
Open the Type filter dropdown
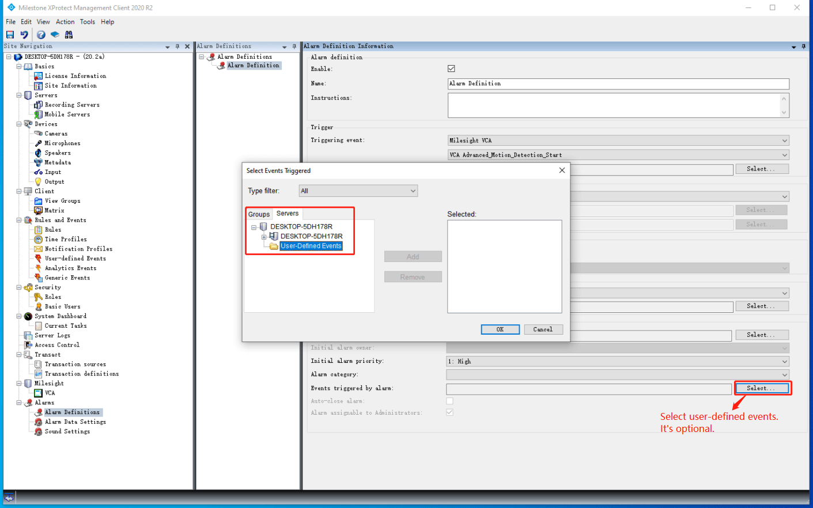(358, 191)
